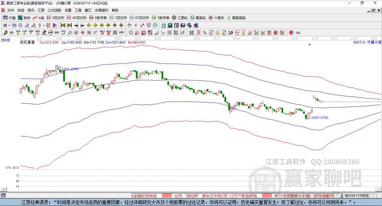Switch to K线 candlestick chart
Image resolution: width=382 pixels, height=206 pixels.
tap(38, 18)
